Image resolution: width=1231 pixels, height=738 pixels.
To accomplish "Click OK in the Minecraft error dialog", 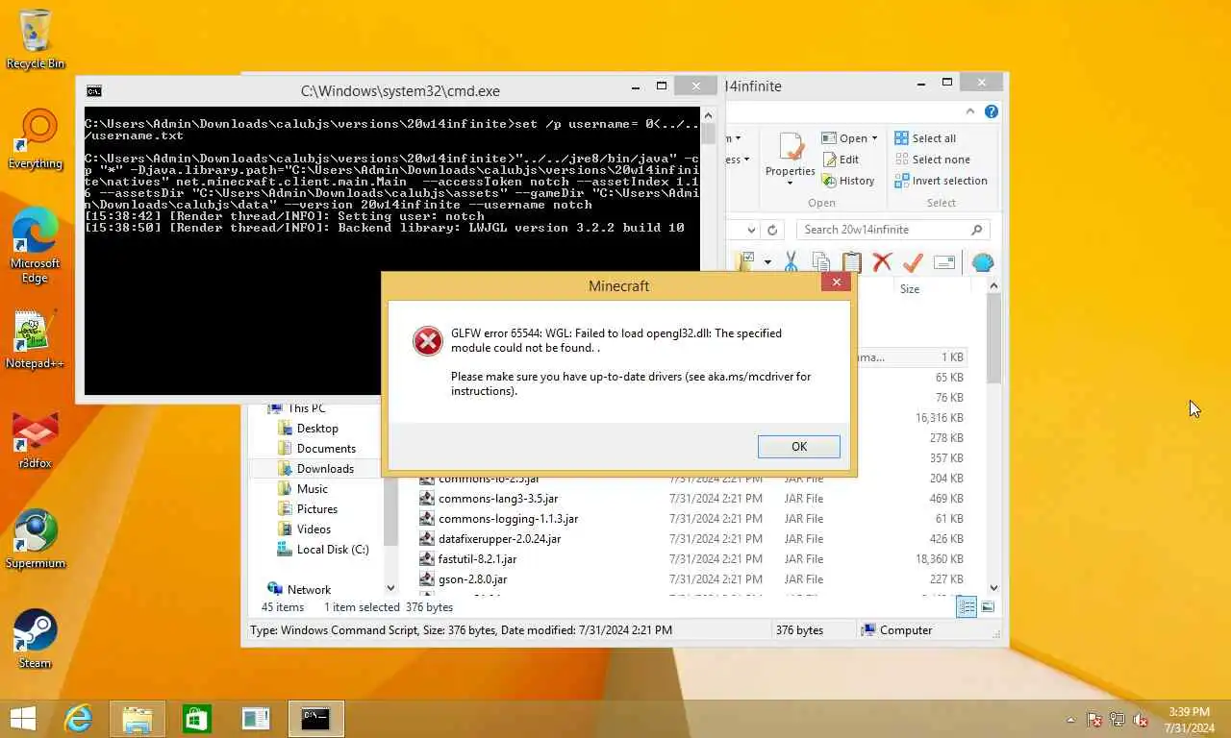I will pos(798,447).
